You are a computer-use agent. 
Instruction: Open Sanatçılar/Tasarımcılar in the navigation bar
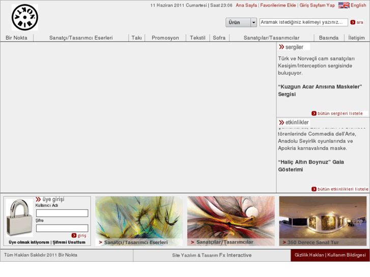271,38
